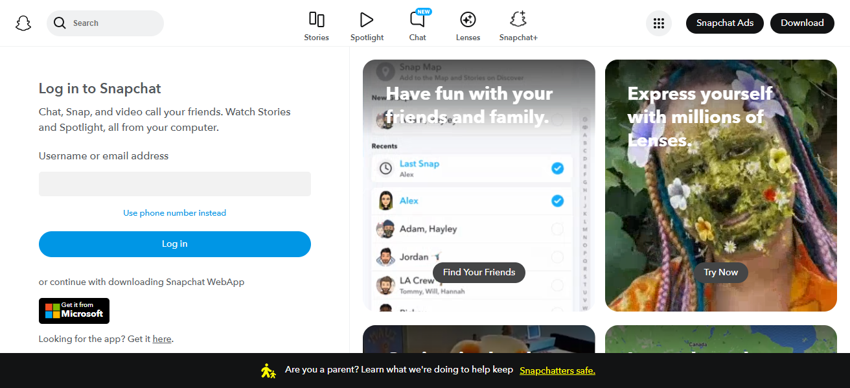
Task: Click the Jordan avatar in promo card
Action: (385, 257)
